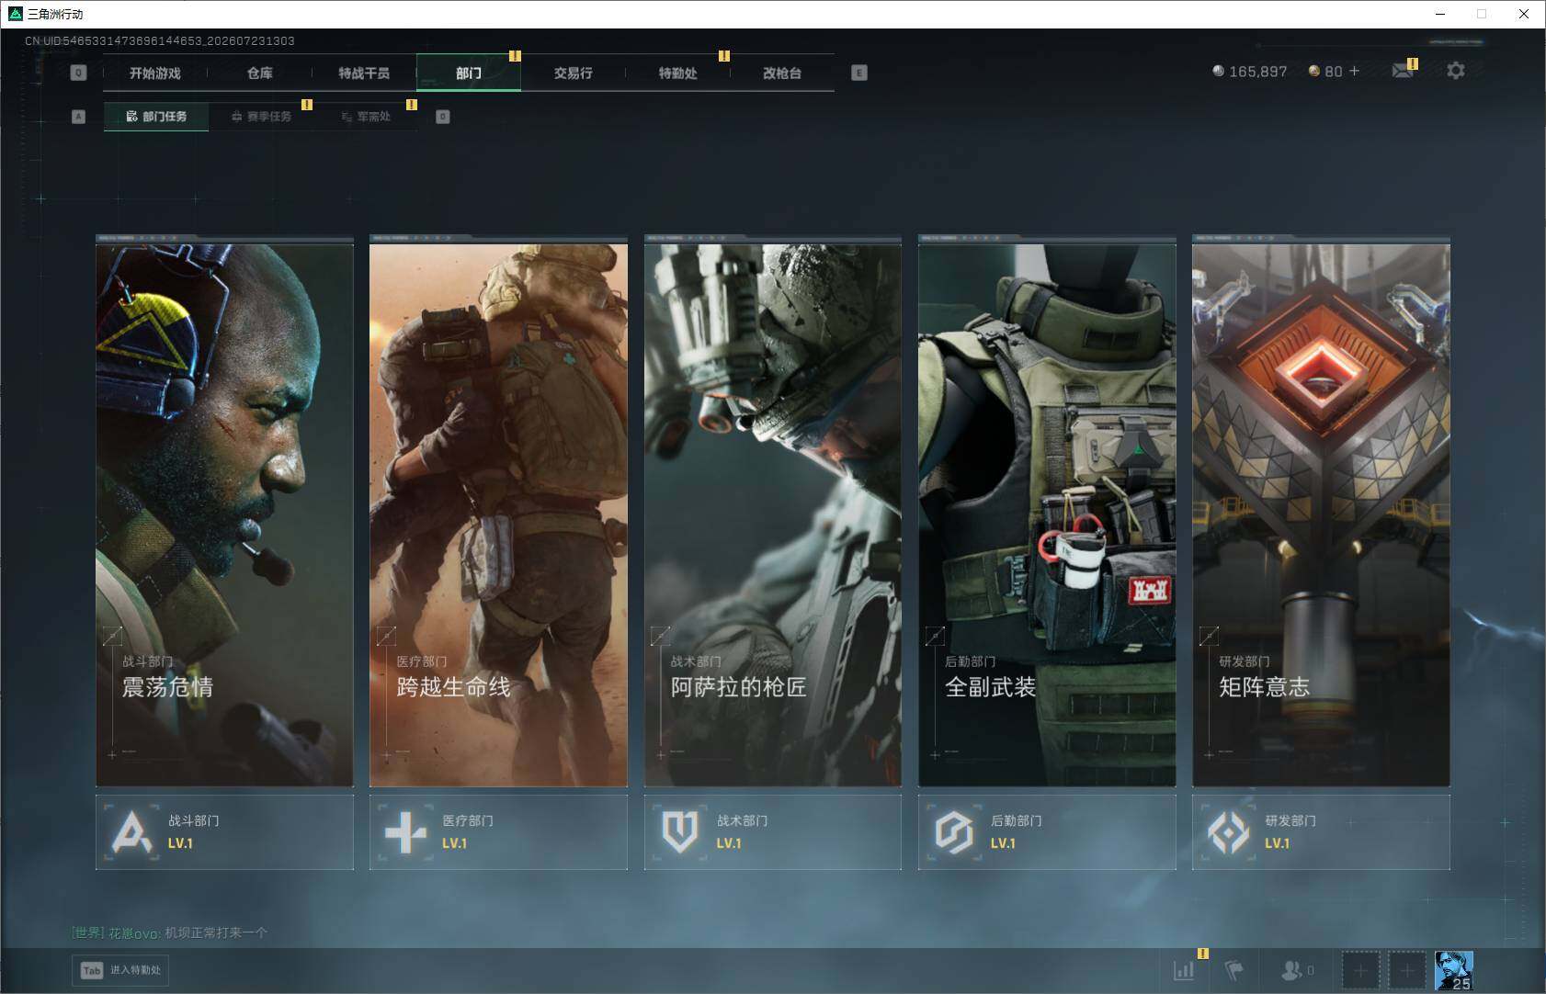Open the 赛季任务 sub-tab

pos(261,117)
